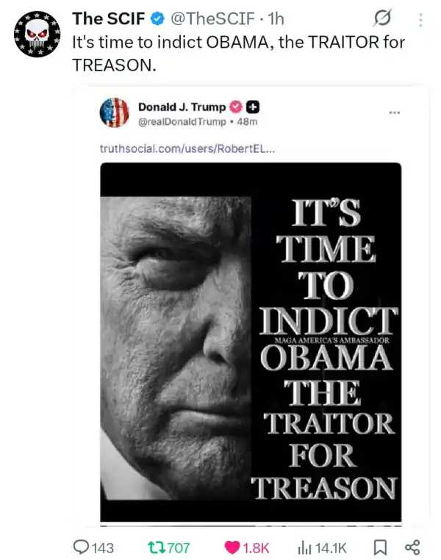441x560 pixels.
Task: Expand the embedded post's ellipsis menu
Action: click(x=395, y=112)
